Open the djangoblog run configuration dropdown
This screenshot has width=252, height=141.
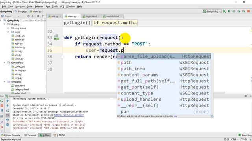click(x=212, y=11)
